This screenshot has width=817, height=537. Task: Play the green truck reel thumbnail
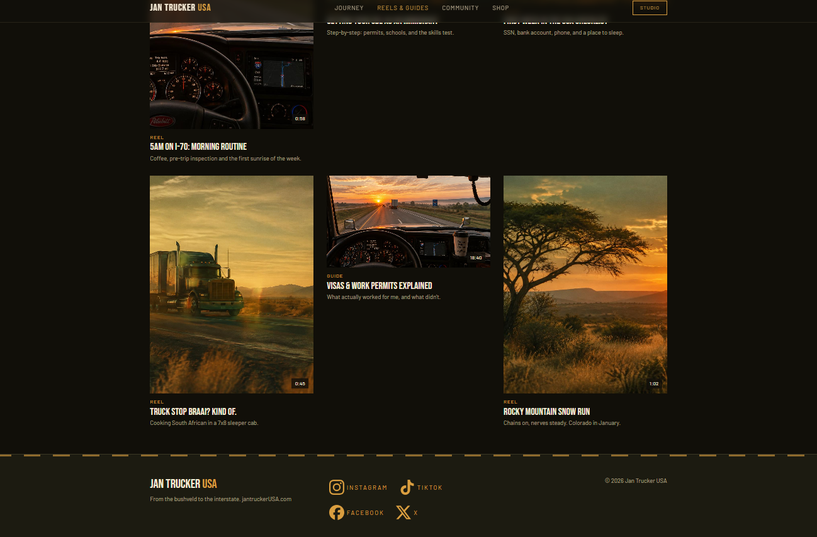(232, 285)
